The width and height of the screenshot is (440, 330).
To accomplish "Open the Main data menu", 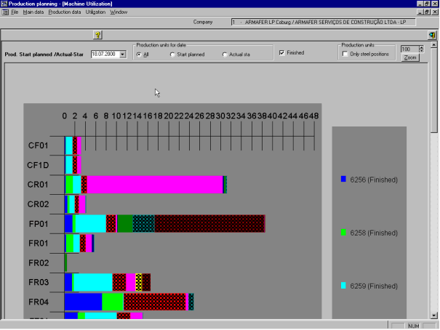I will [33, 12].
